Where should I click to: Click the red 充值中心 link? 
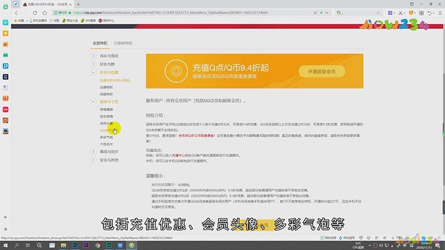click(178, 156)
